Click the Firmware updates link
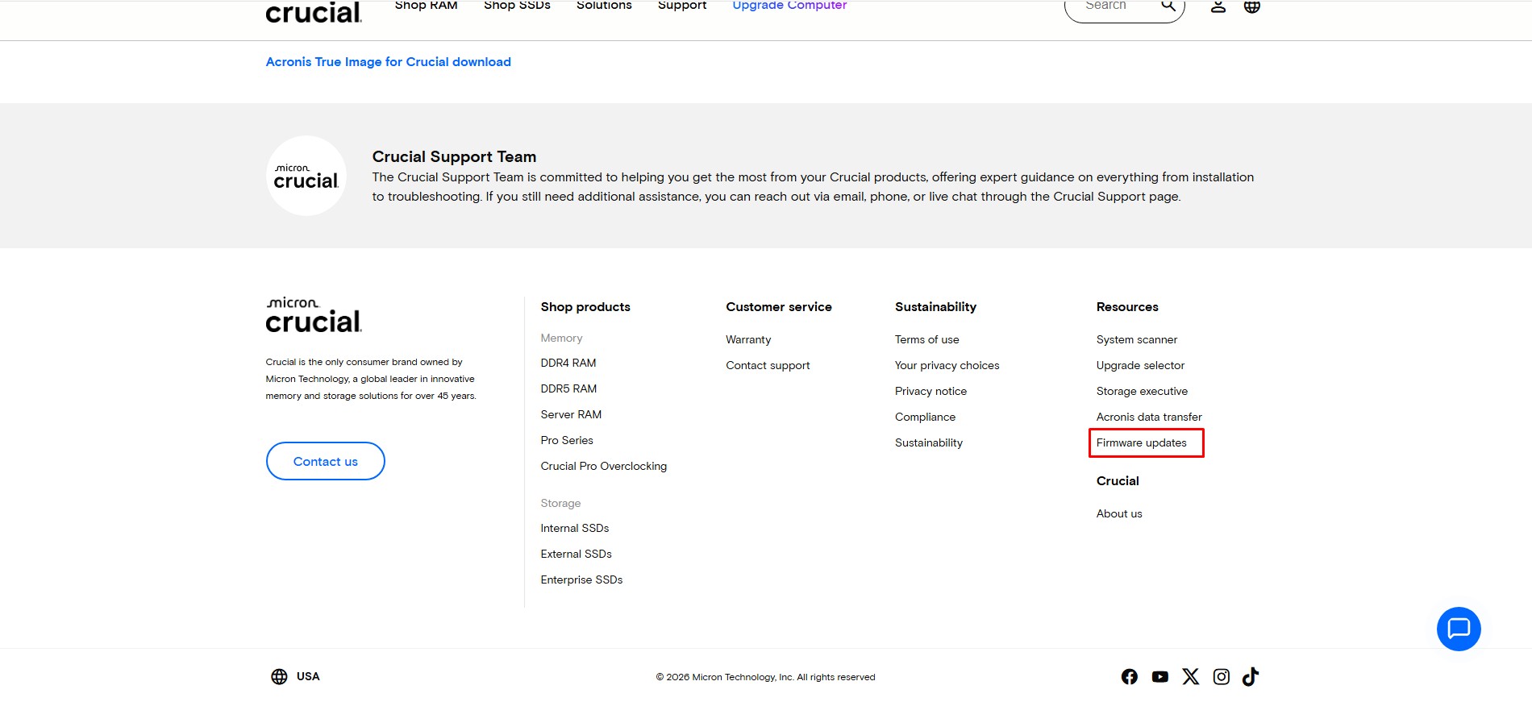The width and height of the screenshot is (1532, 702). [x=1142, y=443]
